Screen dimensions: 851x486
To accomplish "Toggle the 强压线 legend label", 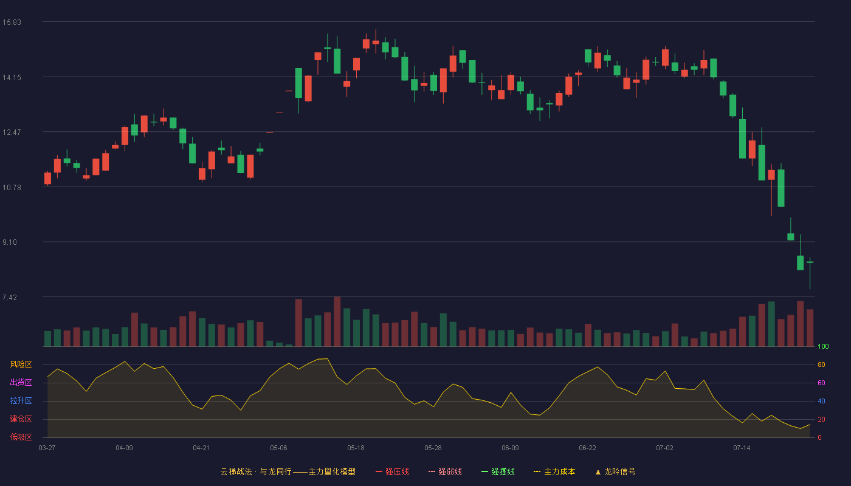I will tap(397, 471).
